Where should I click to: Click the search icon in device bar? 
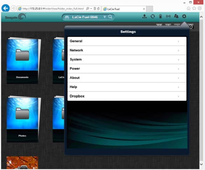[x=110, y=17]
